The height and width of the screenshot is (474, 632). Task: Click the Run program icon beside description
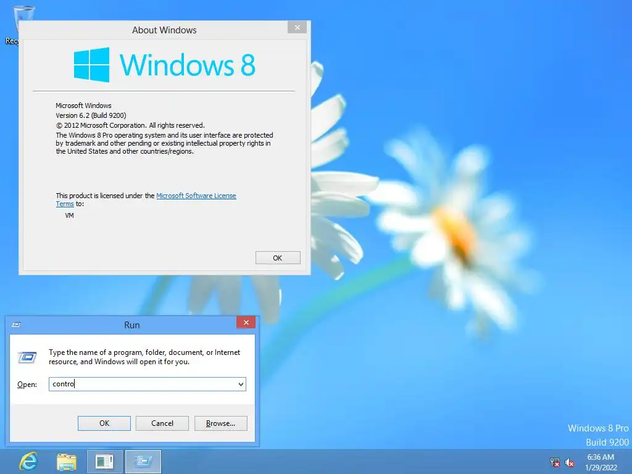click(27, 357)
